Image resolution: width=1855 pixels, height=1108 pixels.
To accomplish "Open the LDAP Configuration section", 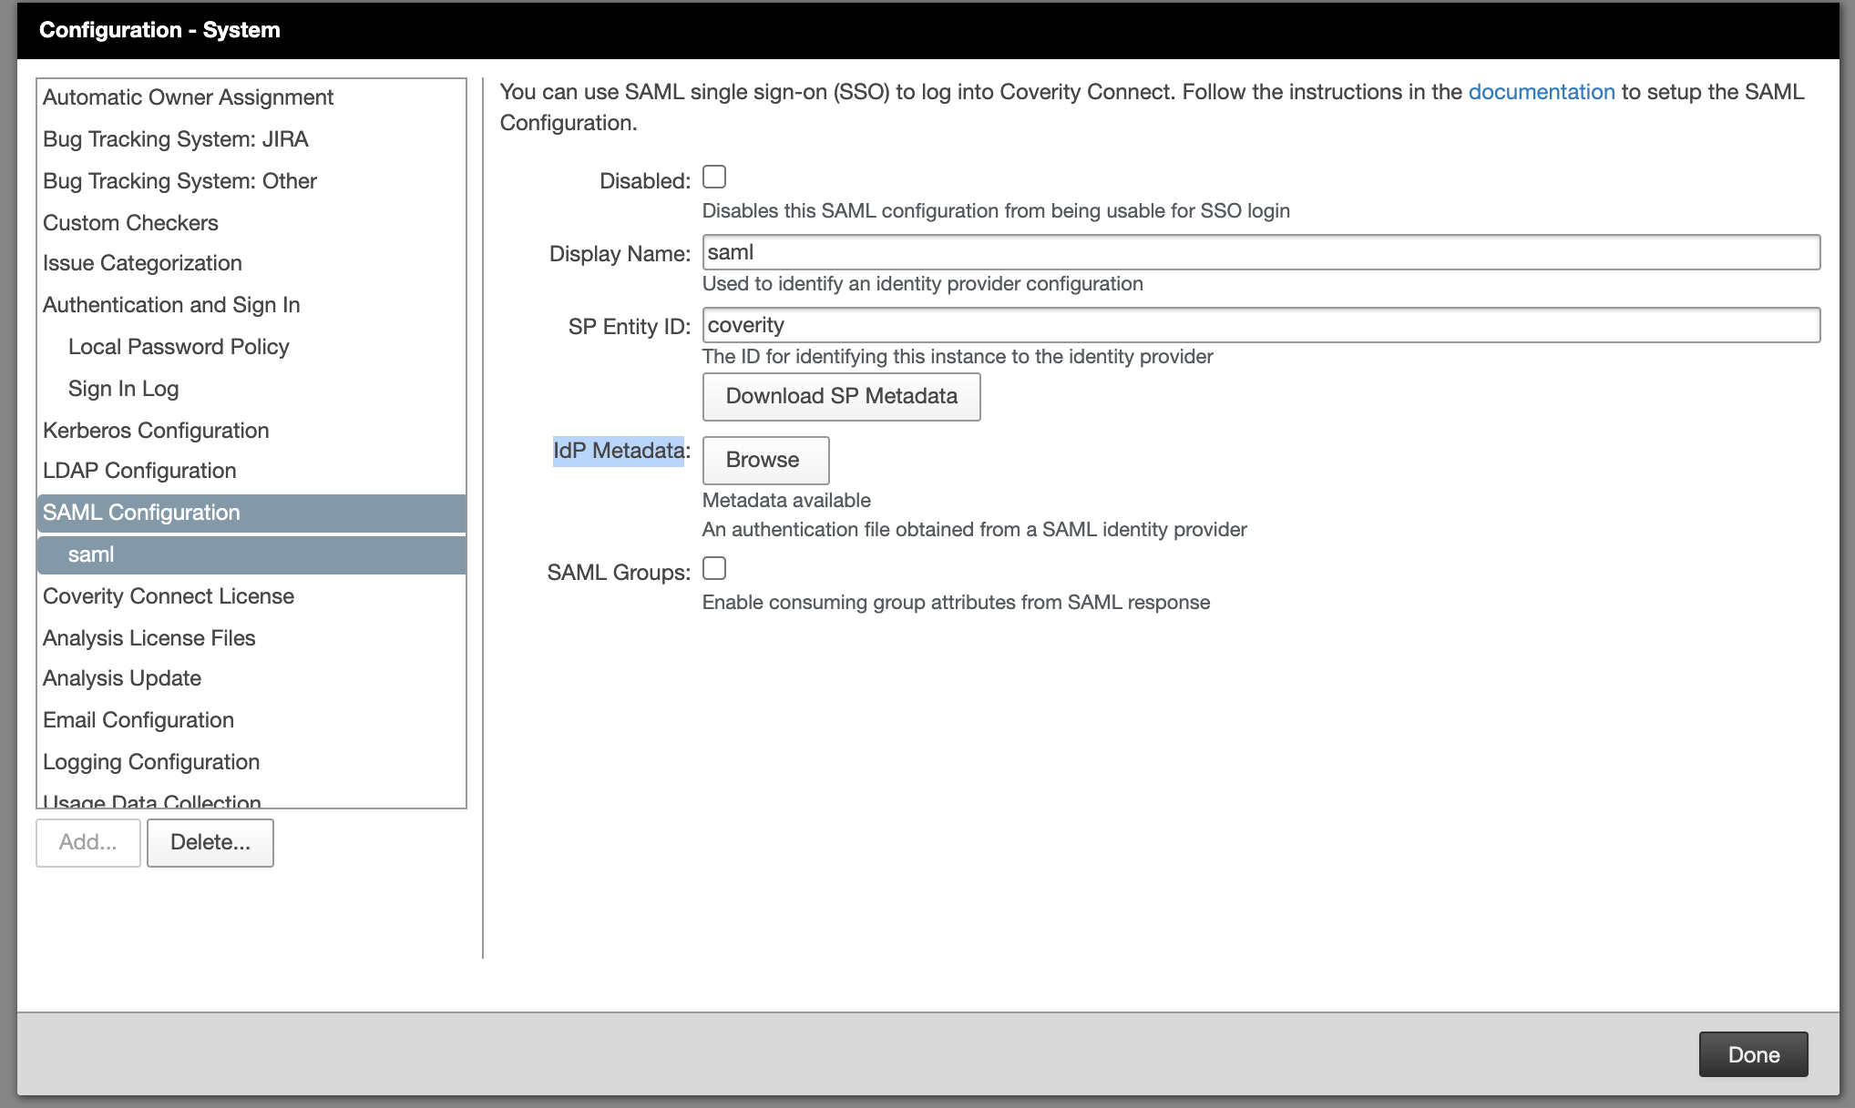I will point(138,470).
